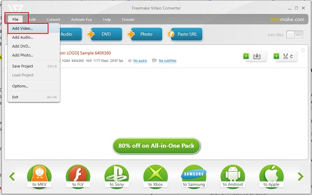Open Options... from the File menu
The image size is (312, 195).
(34, 86)
